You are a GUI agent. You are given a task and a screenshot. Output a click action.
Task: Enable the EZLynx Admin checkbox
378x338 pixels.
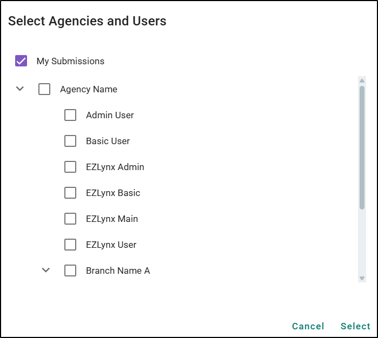[70, 167]
